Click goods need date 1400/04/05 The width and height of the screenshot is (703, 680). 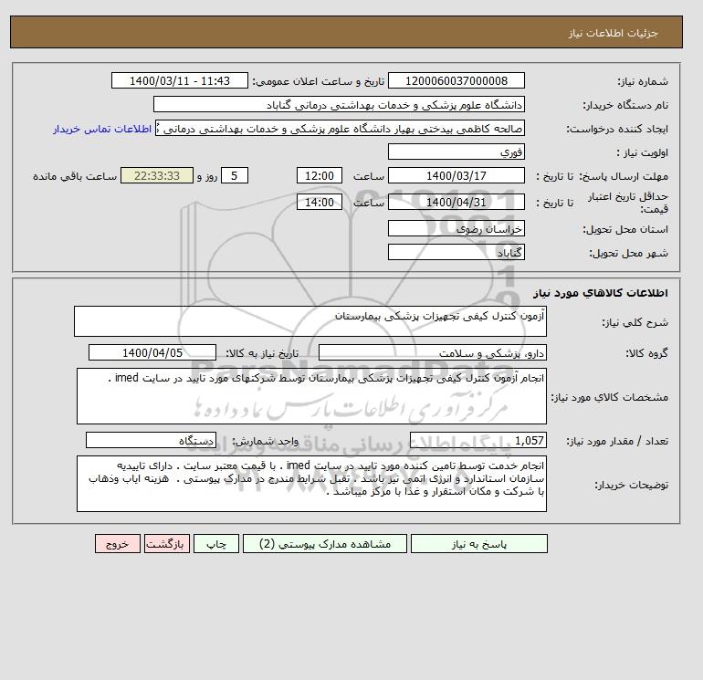(152, 352)
